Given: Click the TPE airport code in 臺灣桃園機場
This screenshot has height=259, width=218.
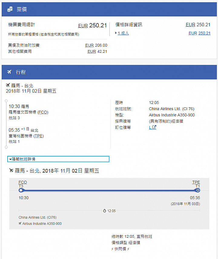Looking at the screenshot, I should (38, 136).
